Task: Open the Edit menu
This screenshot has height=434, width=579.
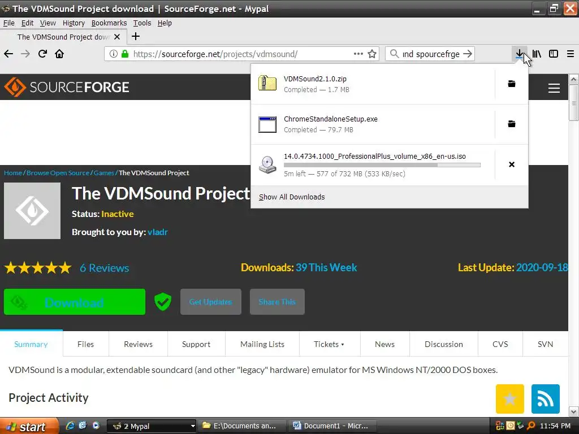Action: (x=27, y=23)
